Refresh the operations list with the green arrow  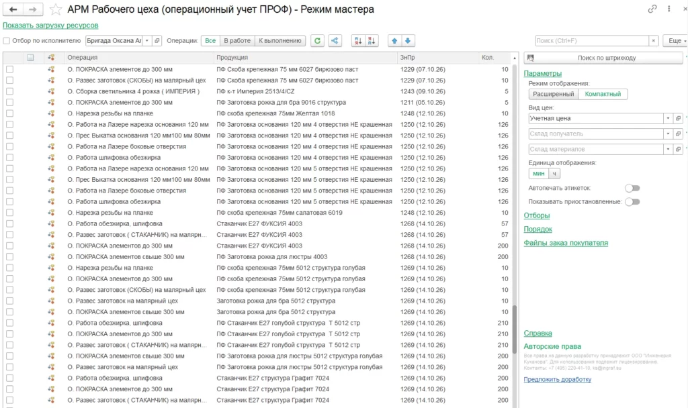pos(317,41)
